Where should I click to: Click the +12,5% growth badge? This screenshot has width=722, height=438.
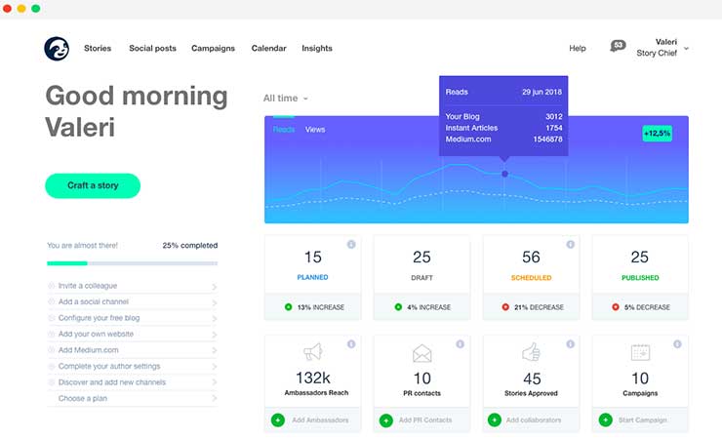[657, 133]
